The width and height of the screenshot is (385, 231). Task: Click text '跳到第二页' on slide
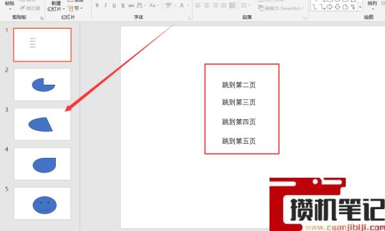click(239, 85)
